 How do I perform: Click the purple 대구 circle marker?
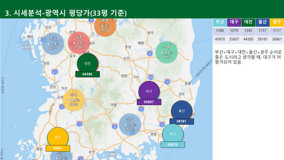[x=149, y=91]
